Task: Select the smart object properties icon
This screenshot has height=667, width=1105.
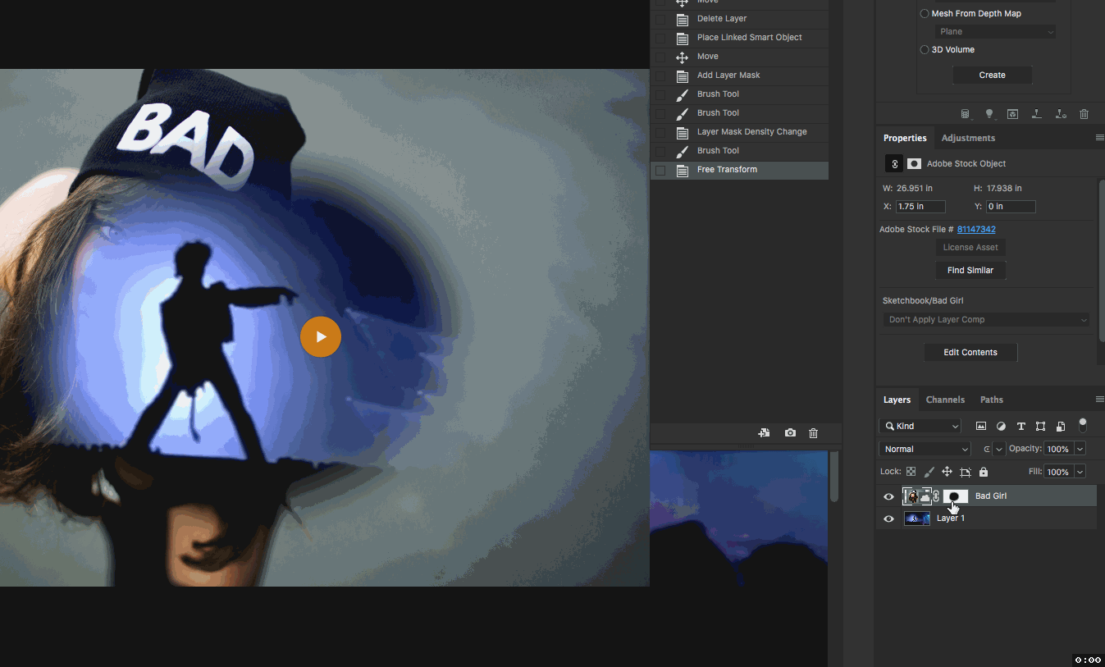Action: tap(894, 163)
